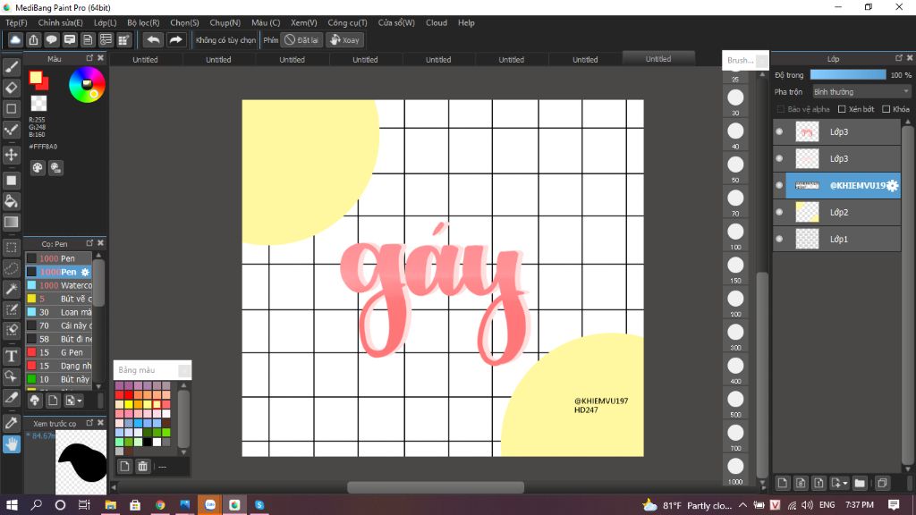Show hidden system tray icons chevron
The height and width of the screenshot is (515, 916).
[742, 505]
